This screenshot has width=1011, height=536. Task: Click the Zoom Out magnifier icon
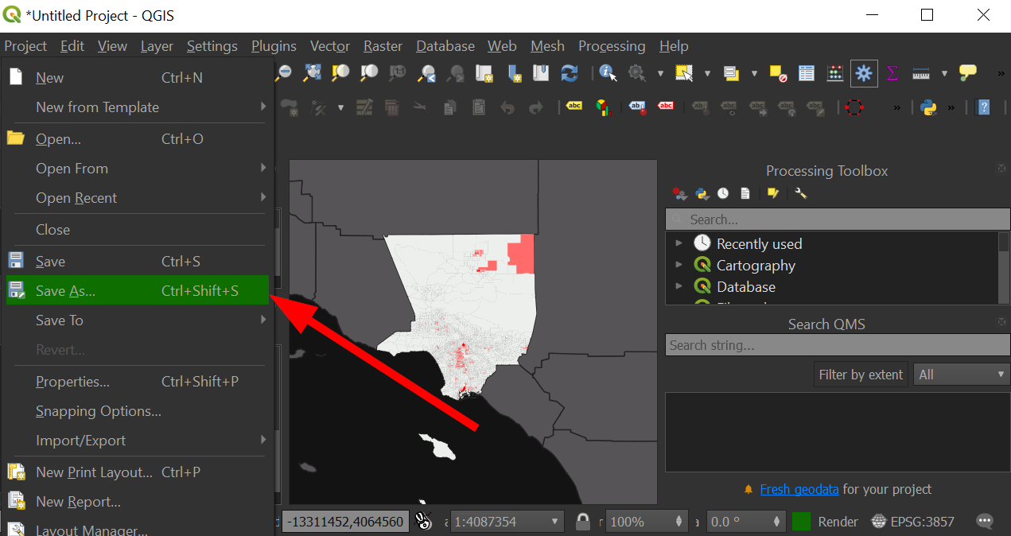point(283,73)
